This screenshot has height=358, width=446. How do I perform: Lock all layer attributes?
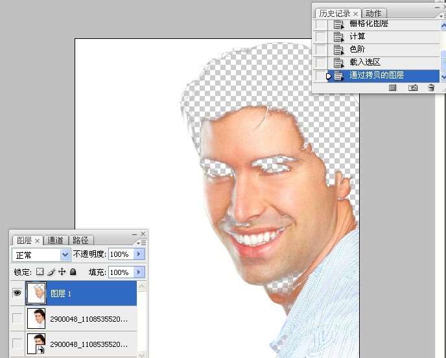[73, 272]
